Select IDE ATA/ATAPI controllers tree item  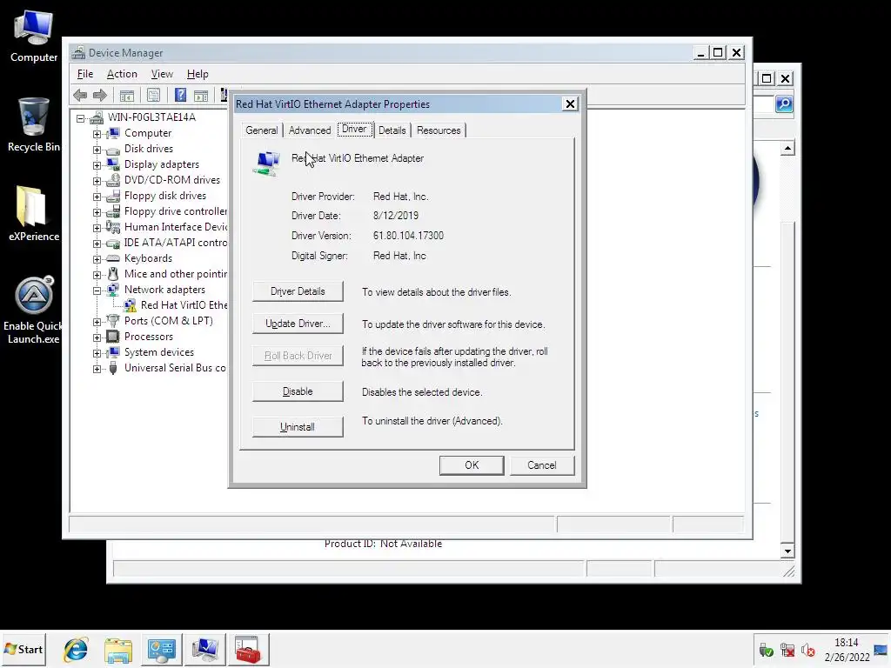point(176,243)
